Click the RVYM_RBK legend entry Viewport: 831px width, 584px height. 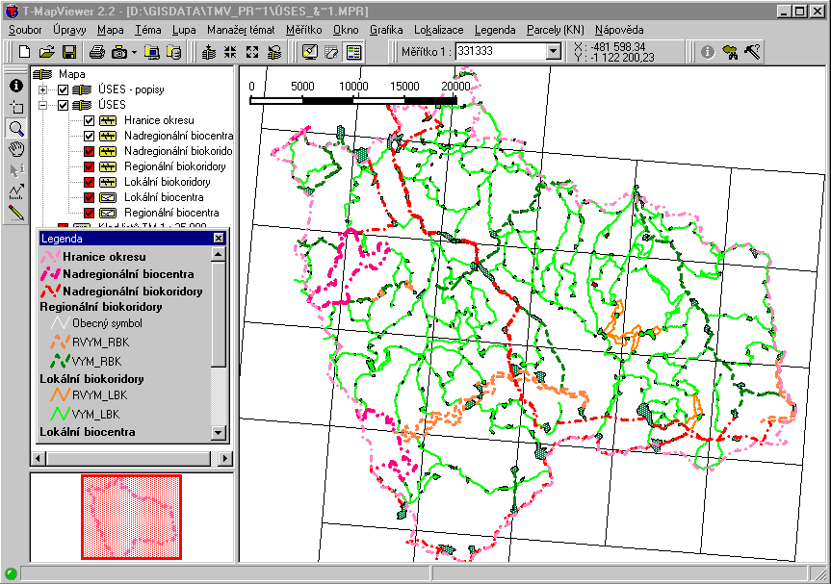(x=101, y=343)
